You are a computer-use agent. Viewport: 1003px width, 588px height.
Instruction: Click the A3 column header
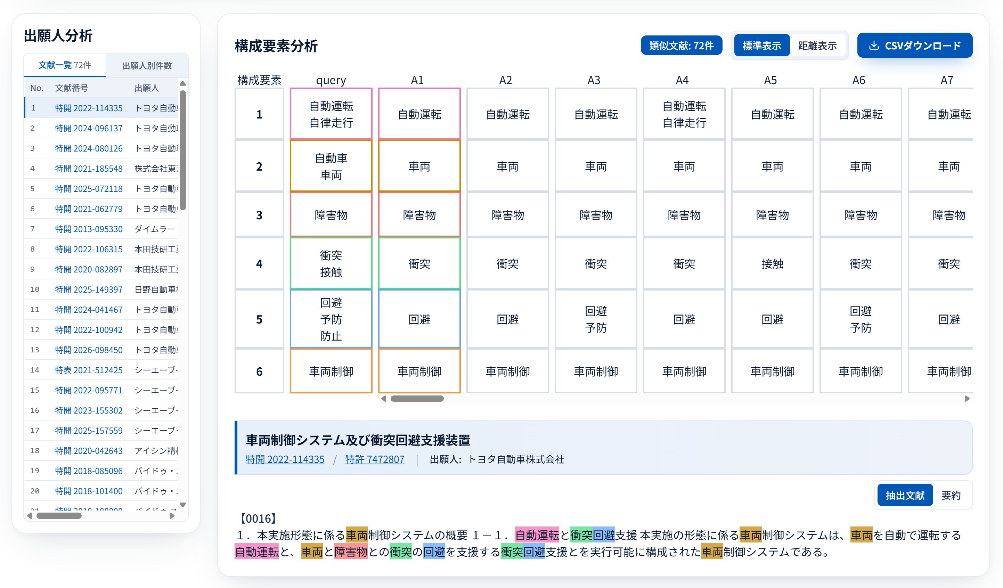pos(594,80)
